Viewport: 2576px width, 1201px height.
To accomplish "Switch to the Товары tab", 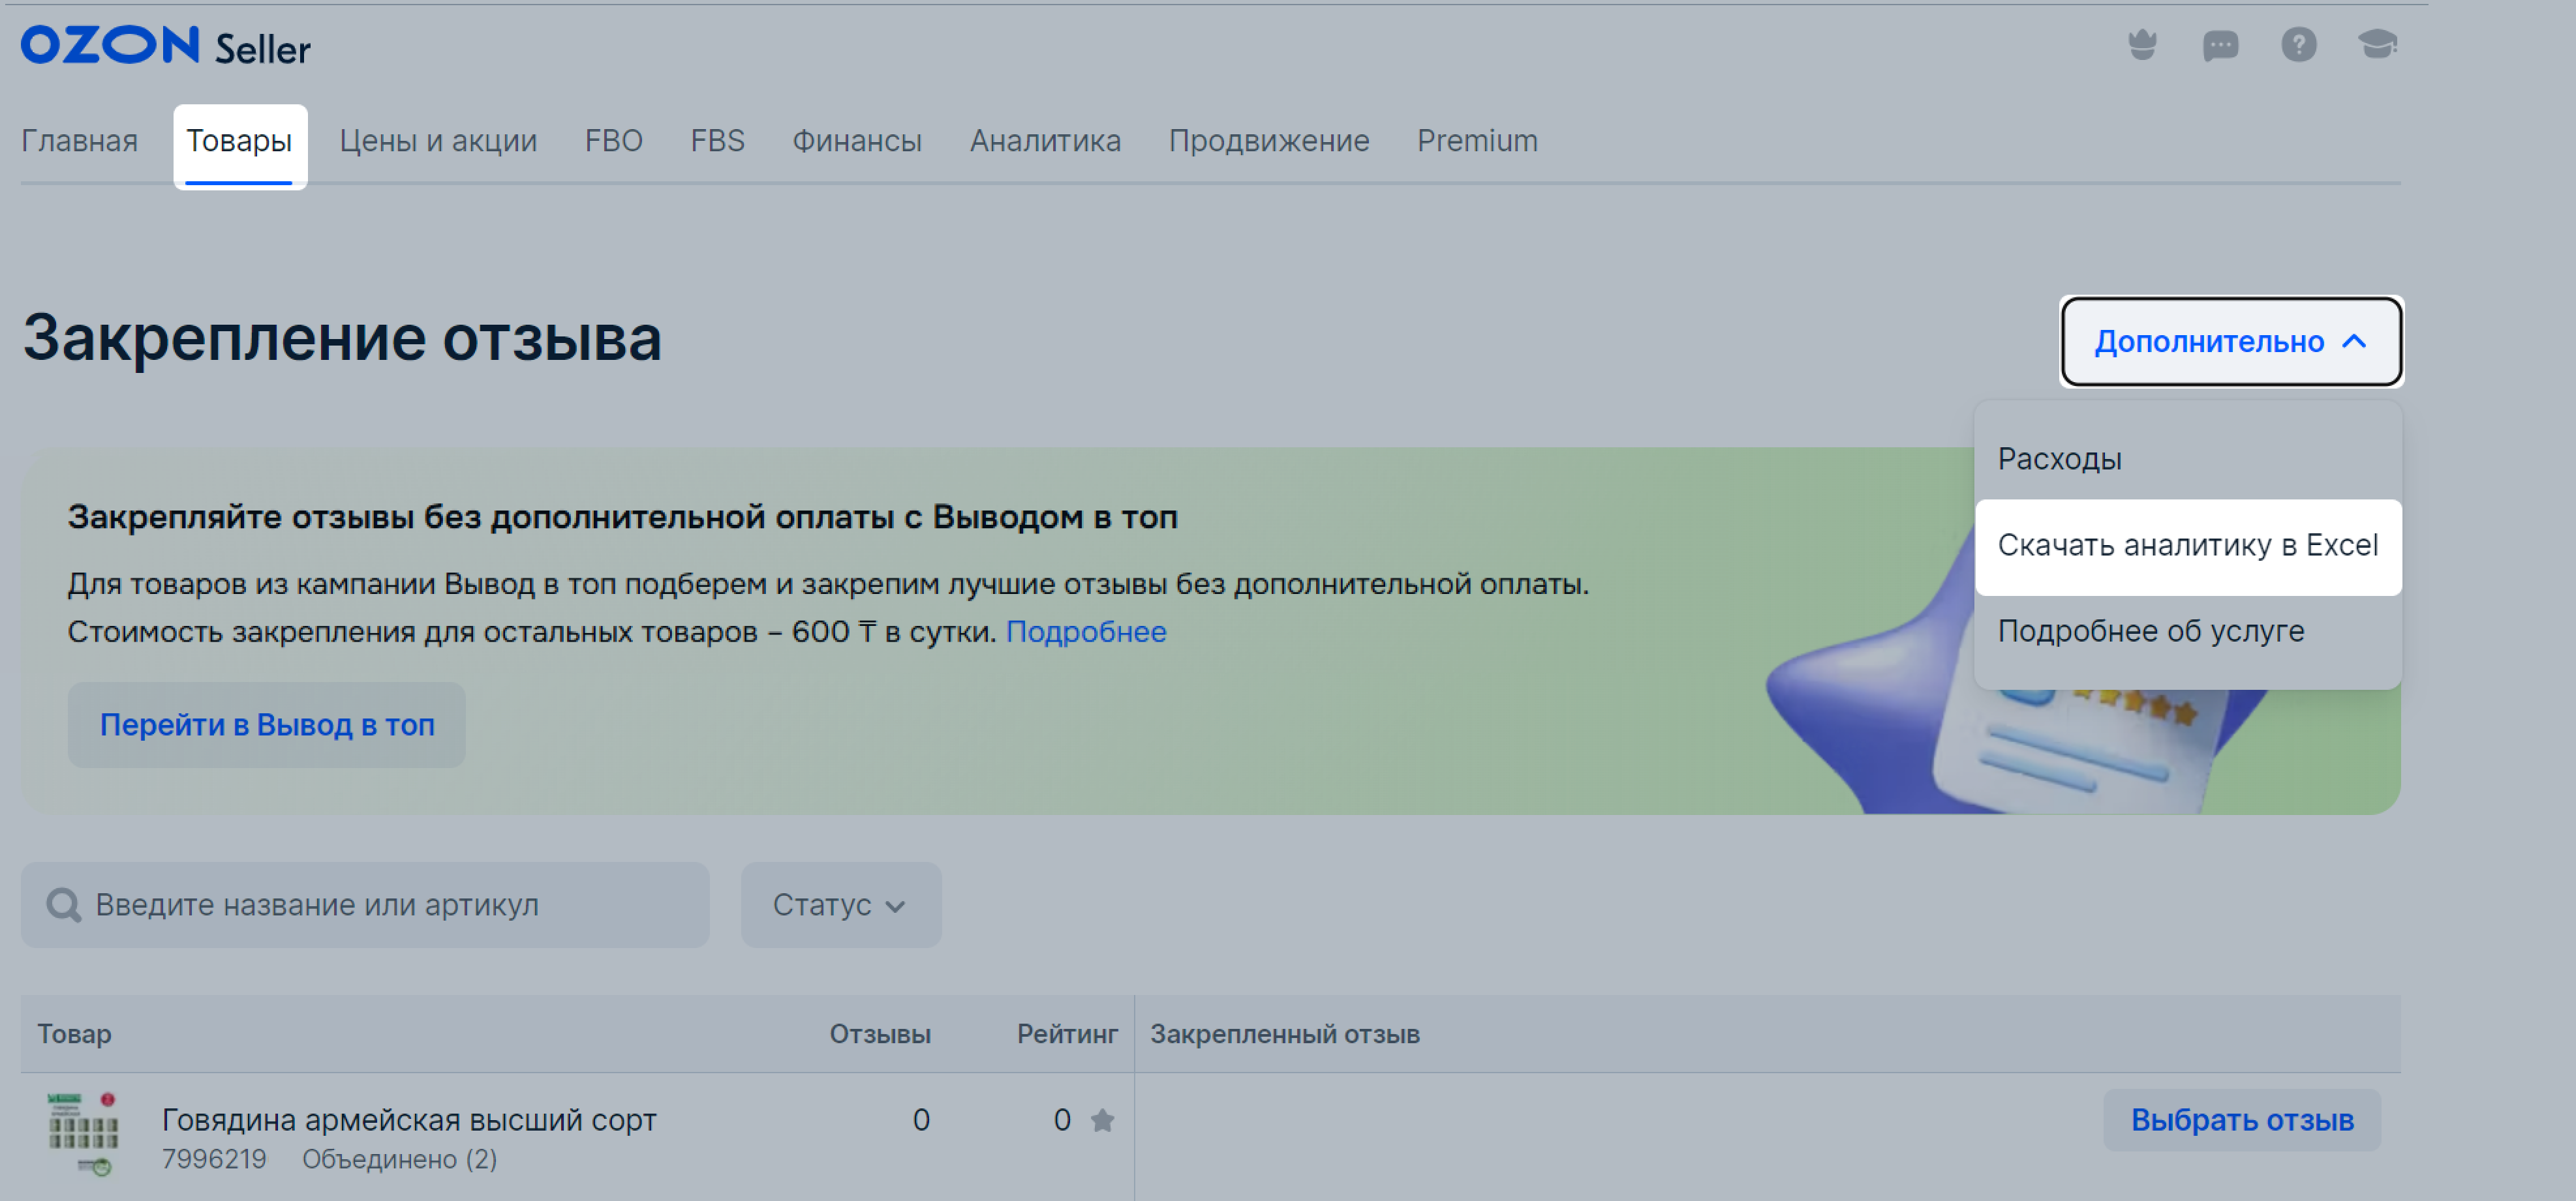I will 239,141.
